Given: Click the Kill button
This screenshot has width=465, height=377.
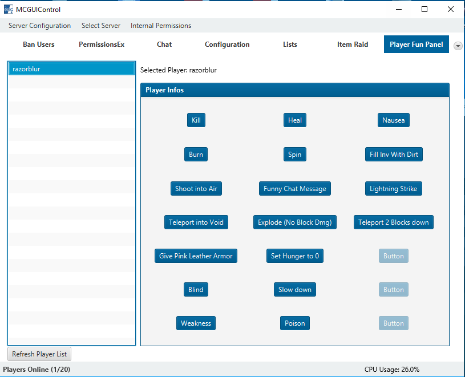Looking at the screenshot, I should (196, 120).
